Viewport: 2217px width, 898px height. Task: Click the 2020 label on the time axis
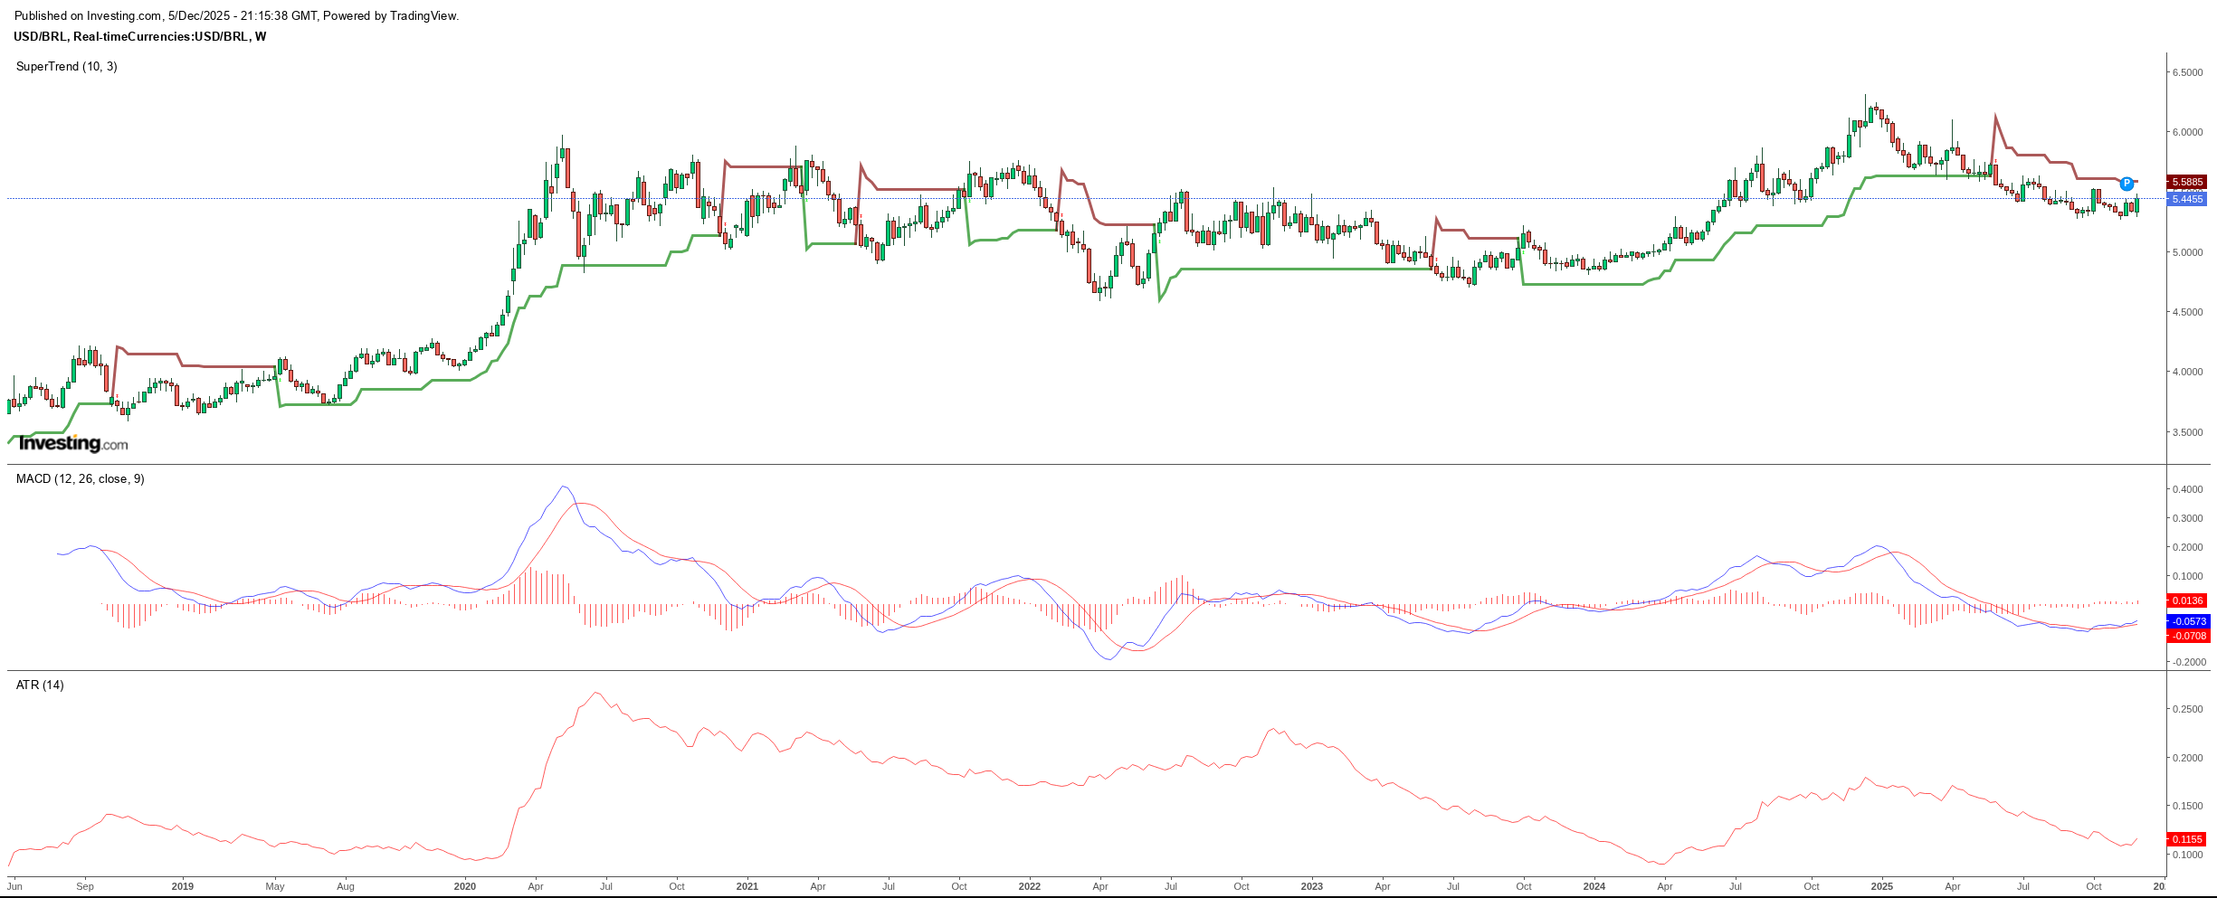coord(464,886)
